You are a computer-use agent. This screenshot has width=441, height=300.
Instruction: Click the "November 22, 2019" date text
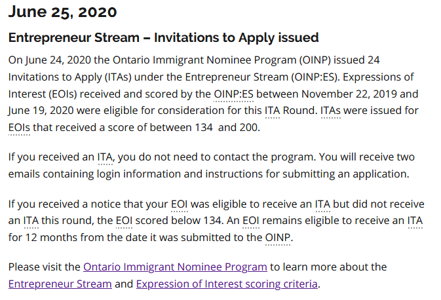pyautogui.click(x=349, y=94)
